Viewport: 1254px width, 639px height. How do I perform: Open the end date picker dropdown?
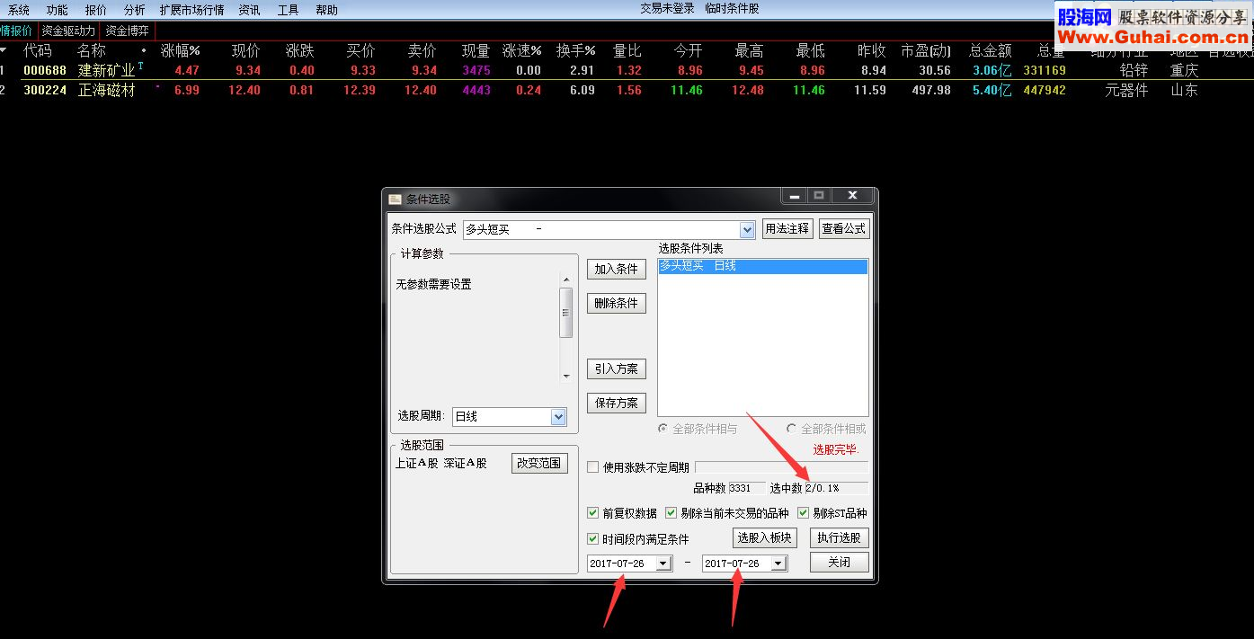(778, 564)
